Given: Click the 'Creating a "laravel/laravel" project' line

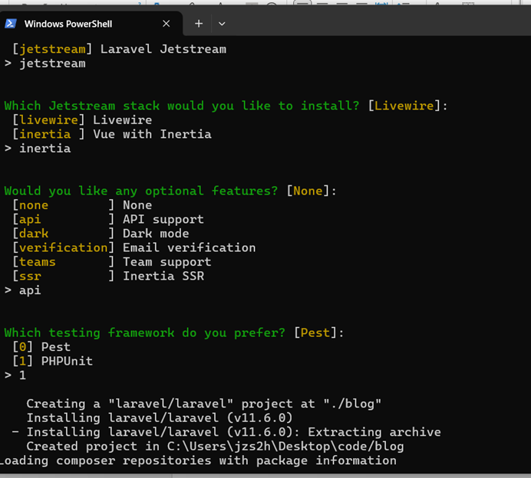Looking at the screenshot, I should click(x=204, y=404).
